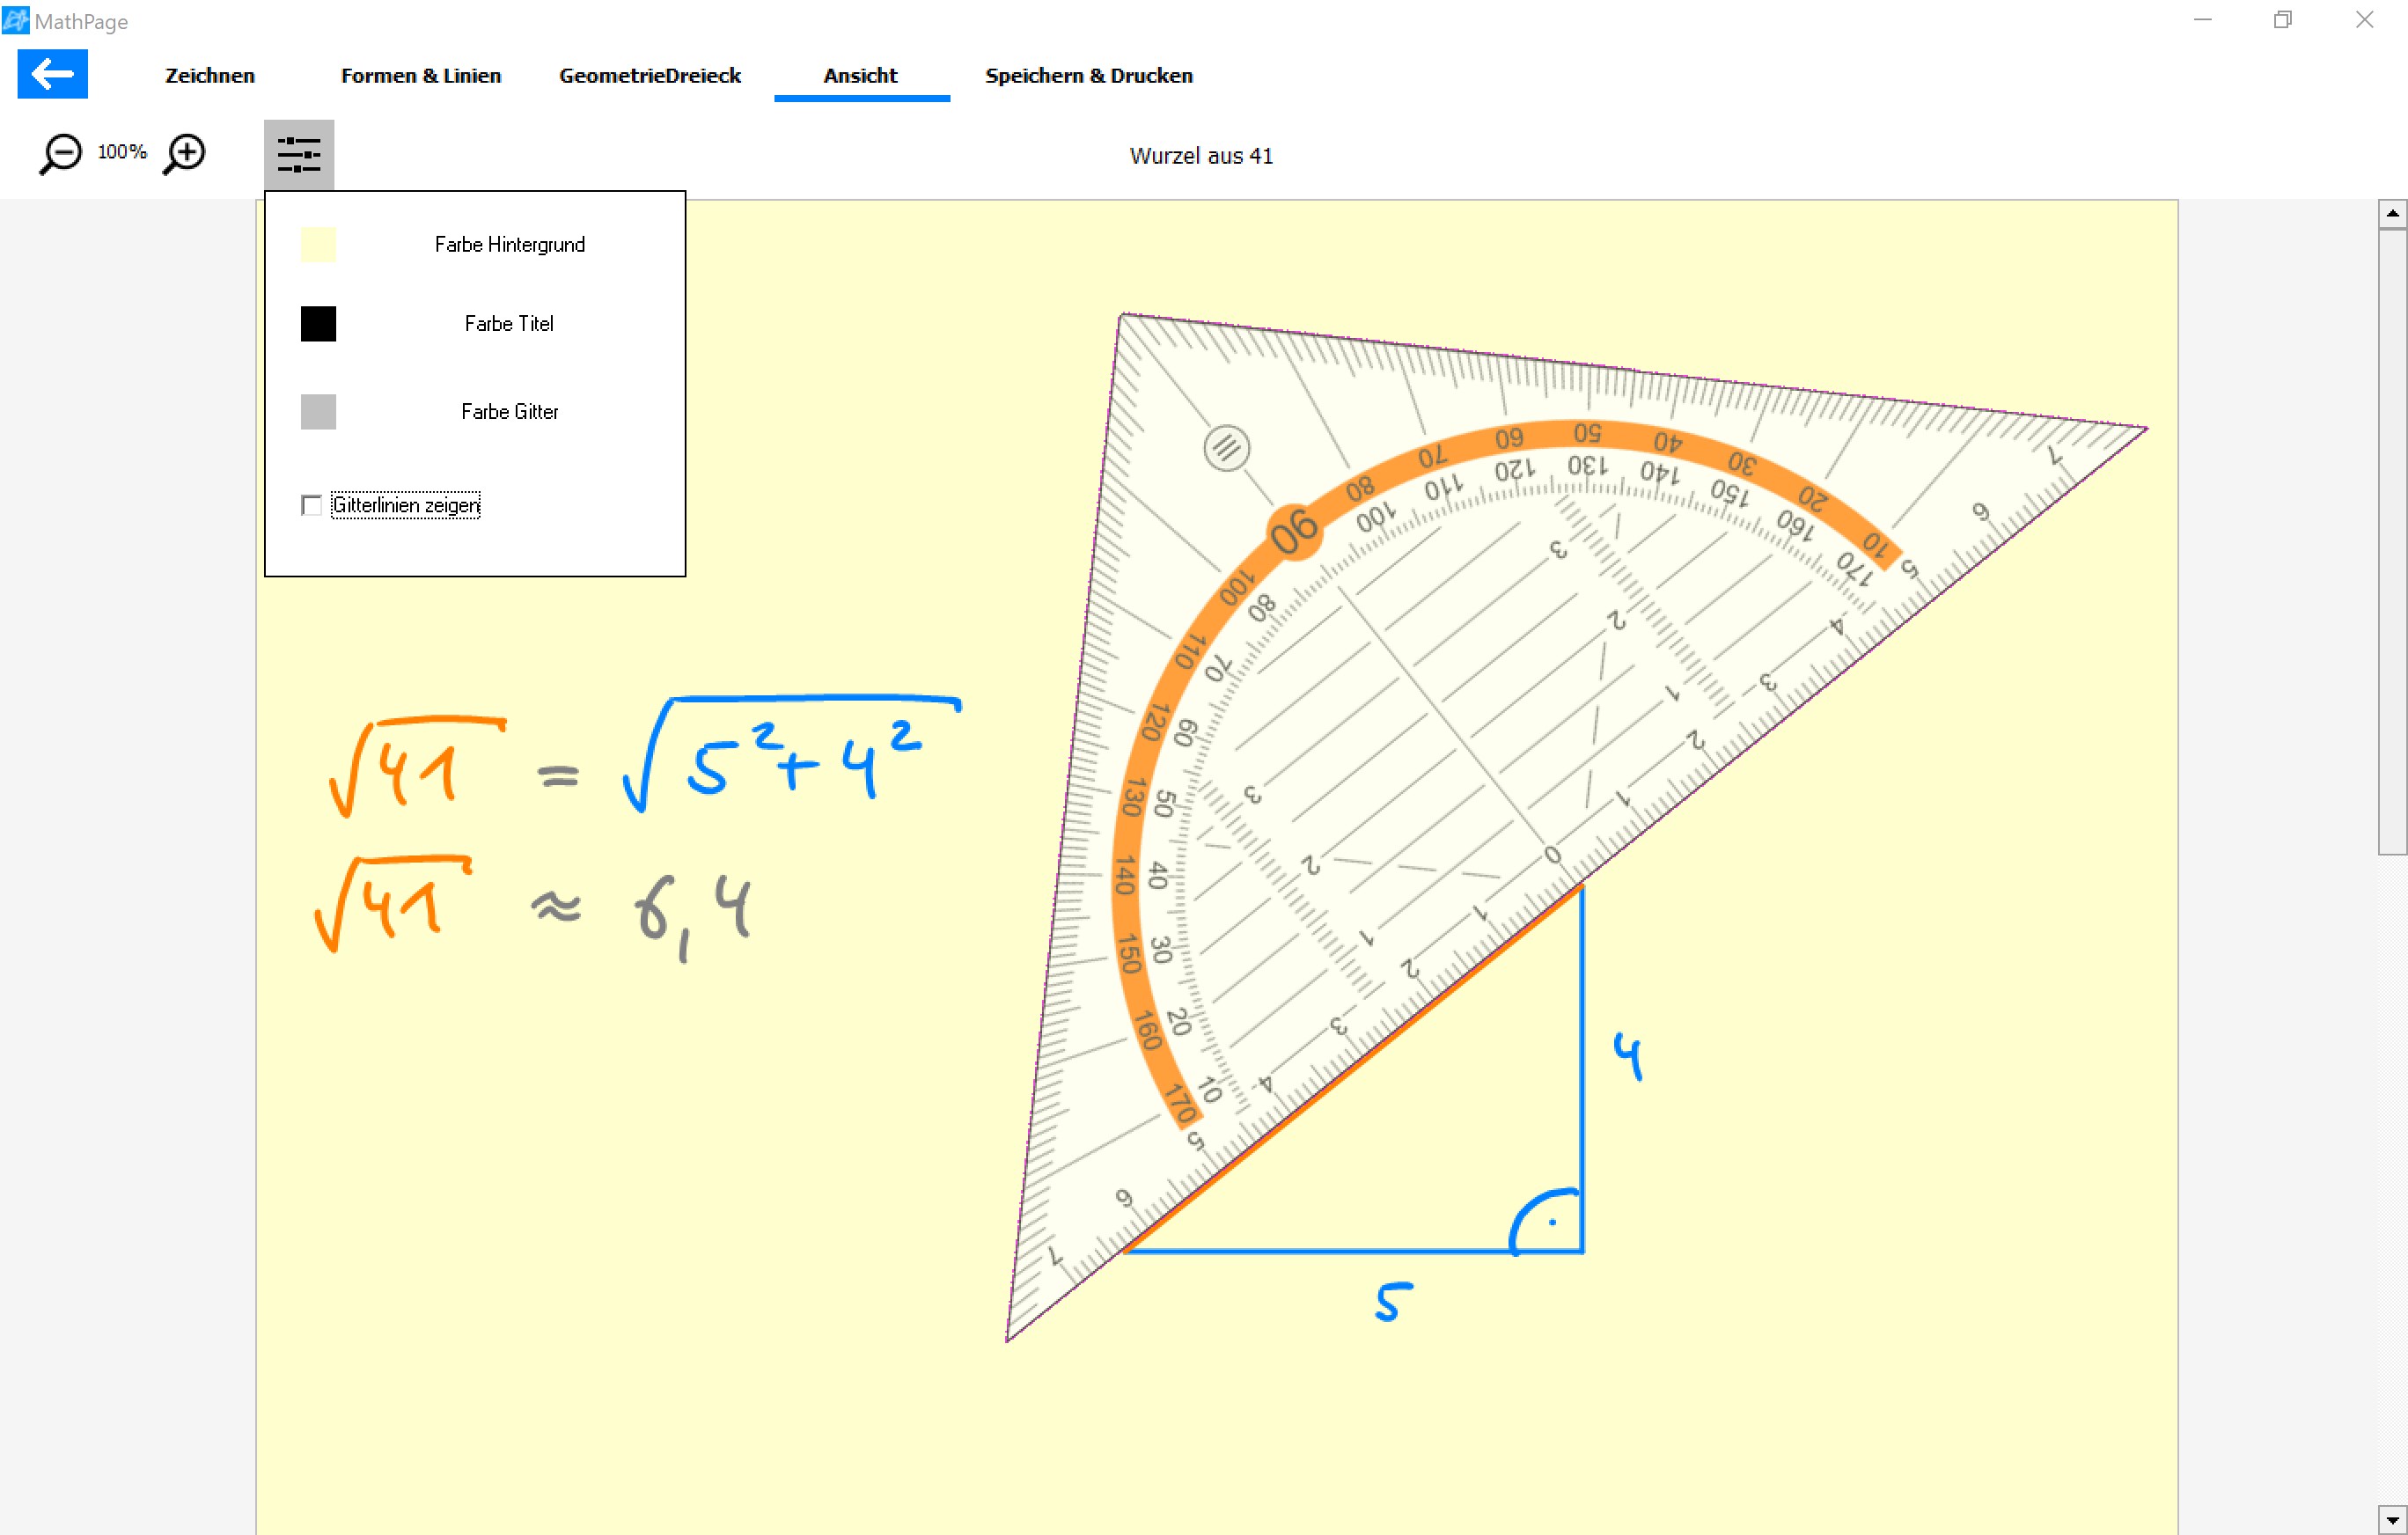Click the blue back arrow button
The image size is (2408, 1535).
click(x=52, y=74)
